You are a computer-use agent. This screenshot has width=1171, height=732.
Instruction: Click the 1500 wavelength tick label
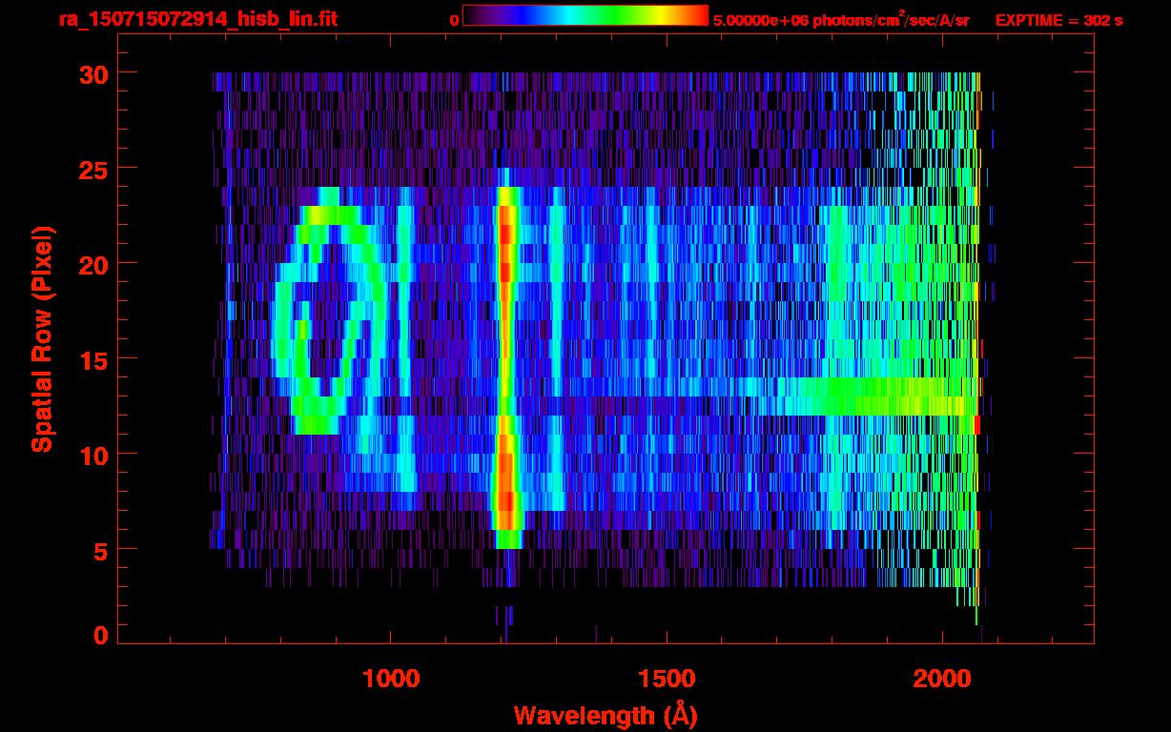pos(667,679)
